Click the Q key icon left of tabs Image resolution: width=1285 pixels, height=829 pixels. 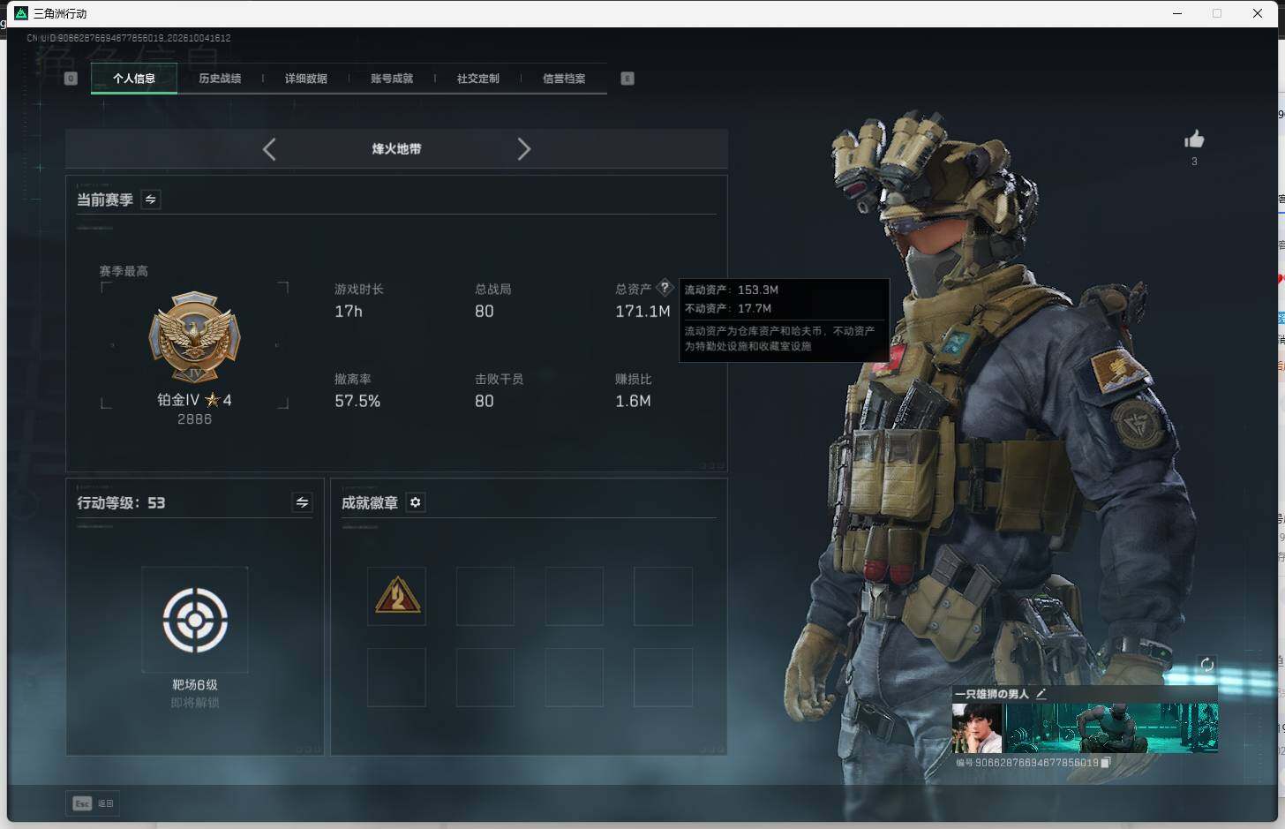[71, 79]
